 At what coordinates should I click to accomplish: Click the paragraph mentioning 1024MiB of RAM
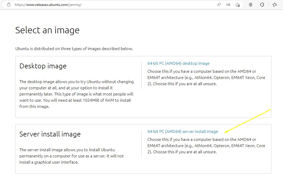pos(77,94)
